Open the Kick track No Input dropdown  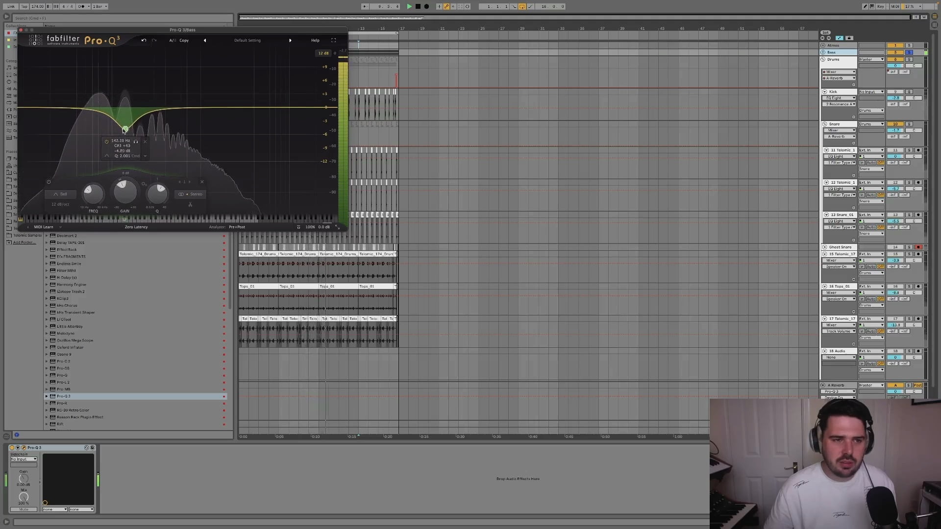[x=871, y=92]
